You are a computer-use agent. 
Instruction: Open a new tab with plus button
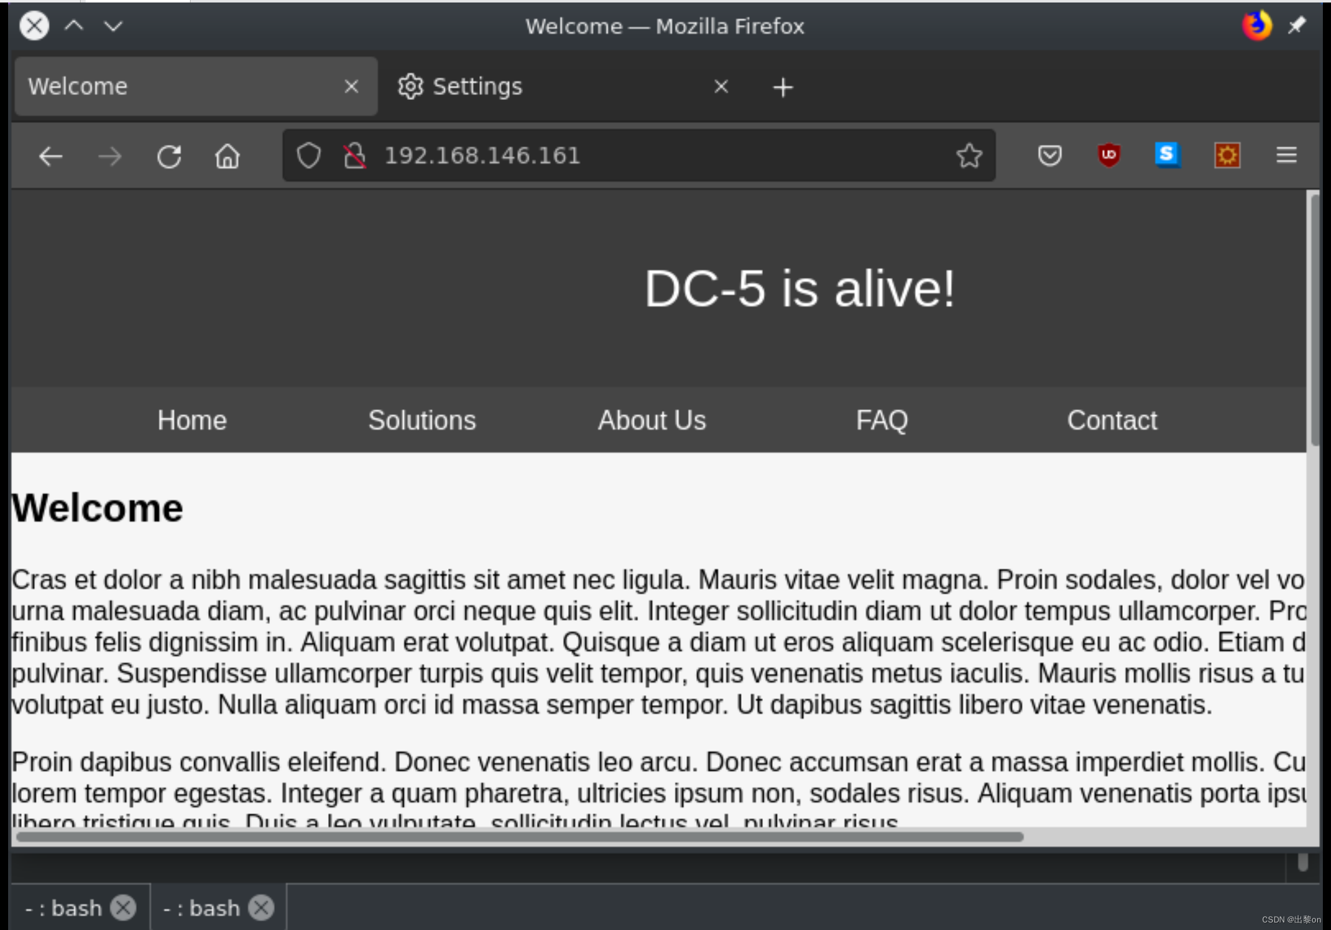coord(782,87)
